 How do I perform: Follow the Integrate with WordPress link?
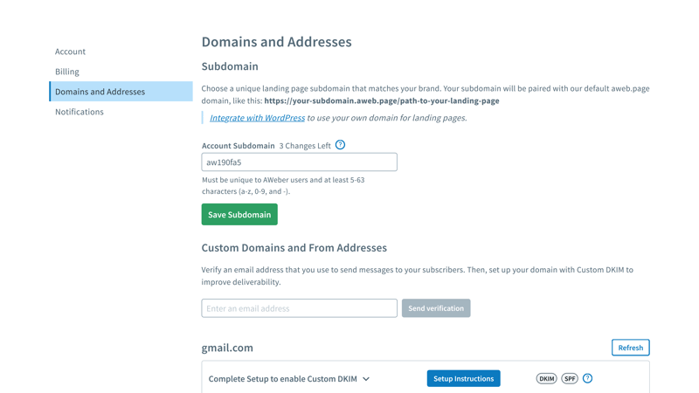click(257, 118)
